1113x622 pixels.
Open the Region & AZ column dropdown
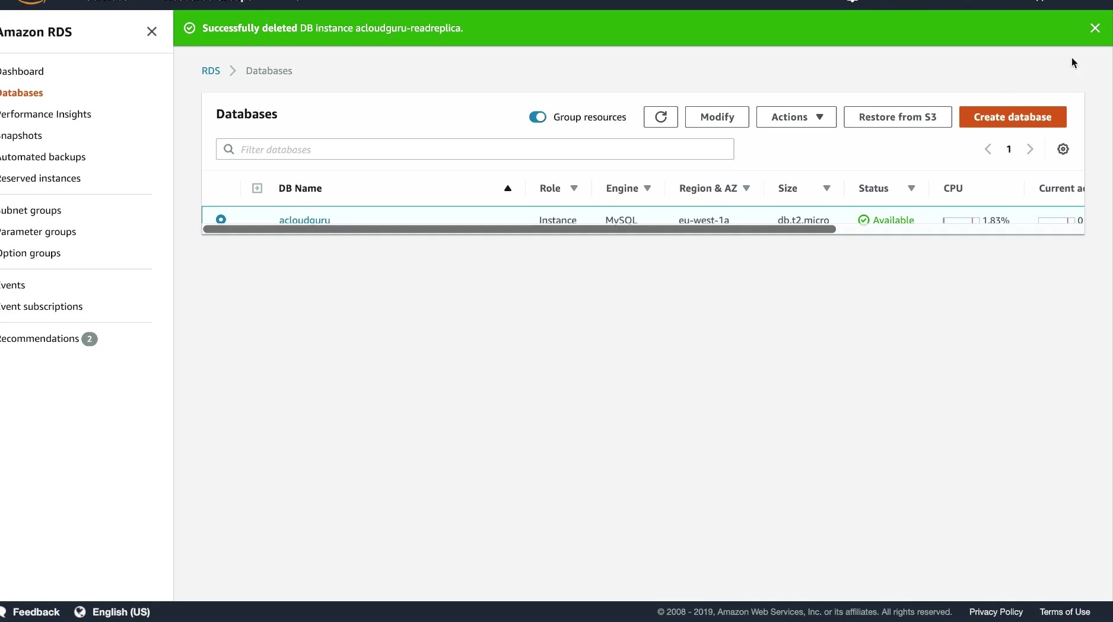746,188
